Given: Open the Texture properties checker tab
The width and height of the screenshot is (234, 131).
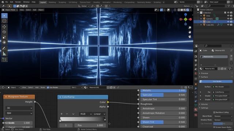Looking at the screenshot, I should tap(196, 115).
